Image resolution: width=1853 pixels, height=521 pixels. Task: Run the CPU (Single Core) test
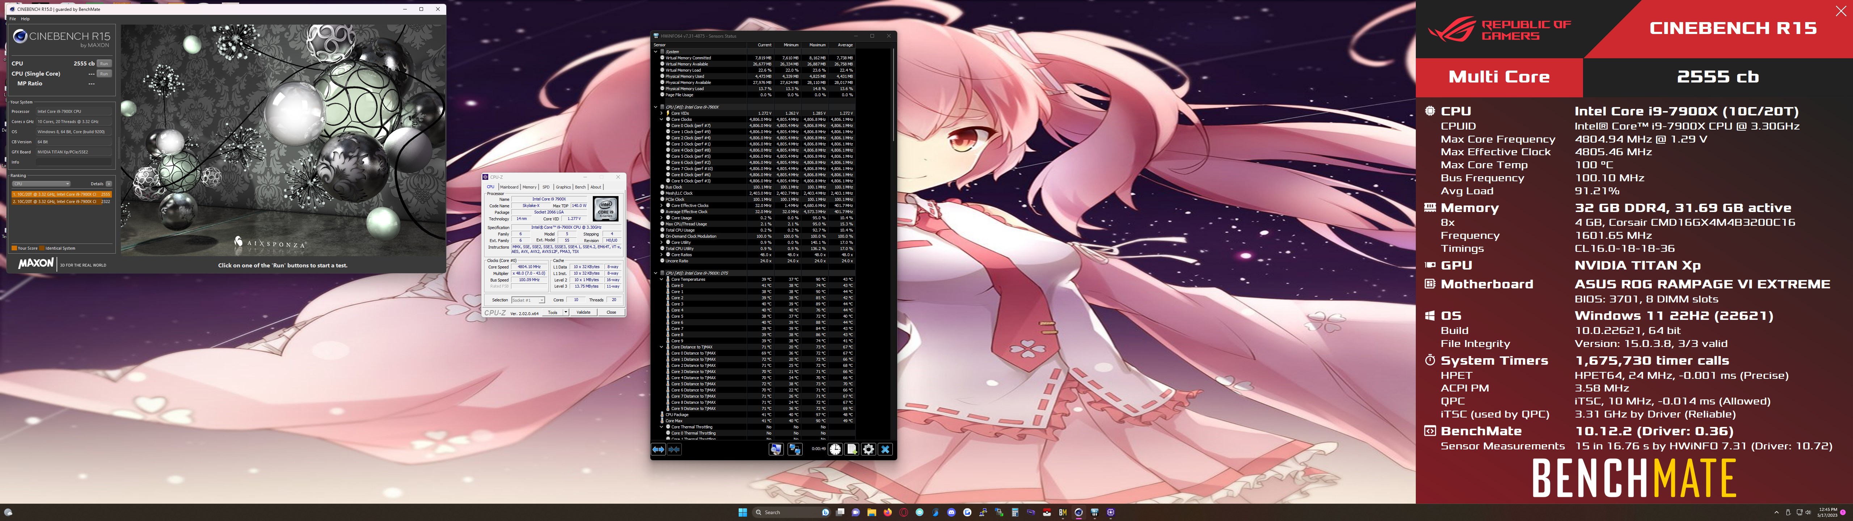point(104,74)
